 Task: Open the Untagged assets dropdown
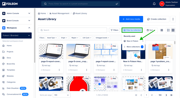(102, 38)
